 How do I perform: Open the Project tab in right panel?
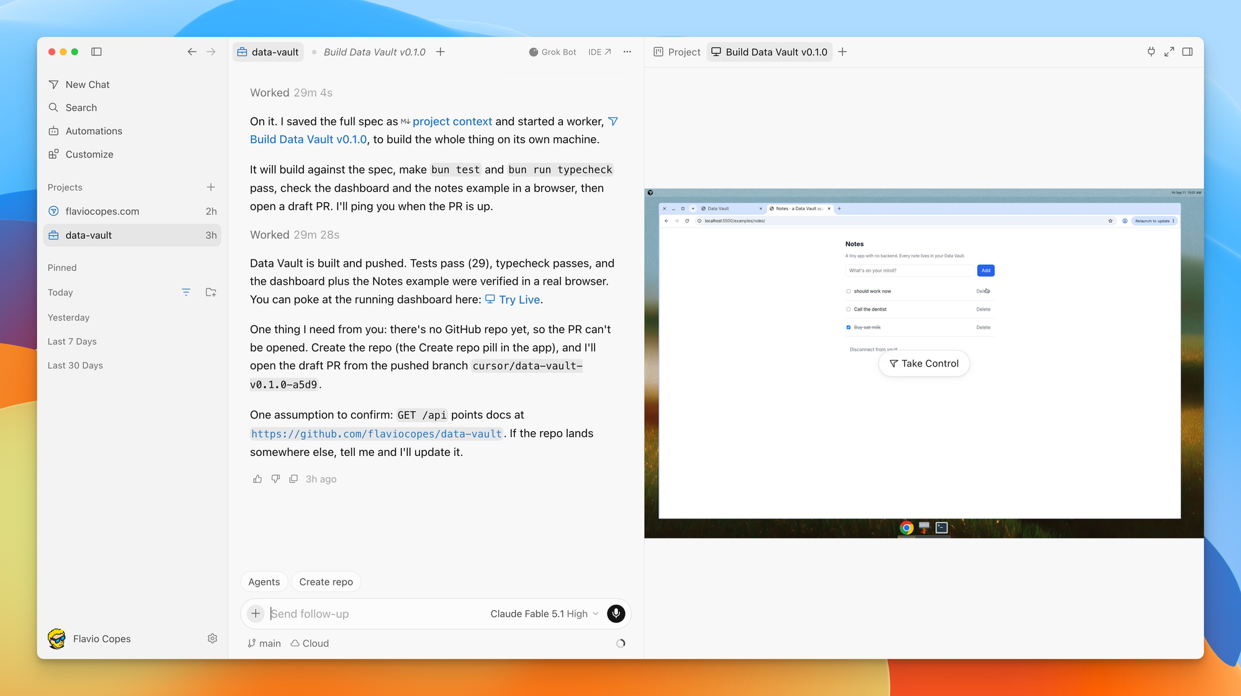pyautogui.click(x=677, y=52)
